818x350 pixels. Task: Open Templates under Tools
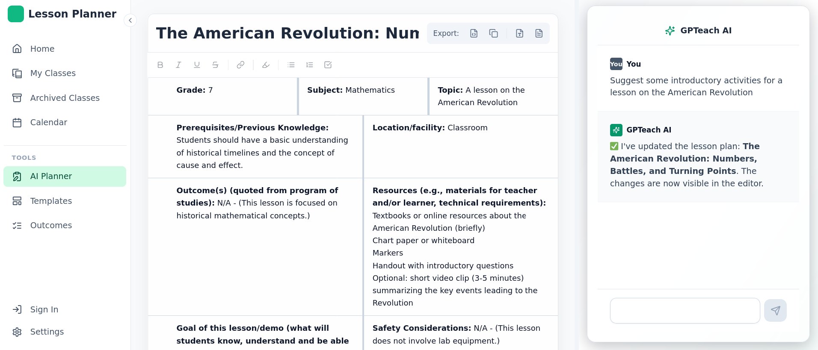(x=65, y=201)
